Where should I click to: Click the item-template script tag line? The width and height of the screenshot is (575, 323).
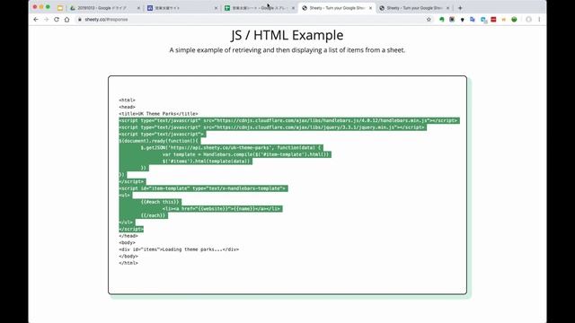tap(203, 188)
